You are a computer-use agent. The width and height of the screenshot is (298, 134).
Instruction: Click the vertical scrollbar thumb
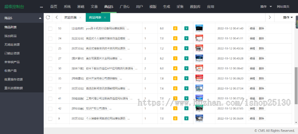pos(296,85)
